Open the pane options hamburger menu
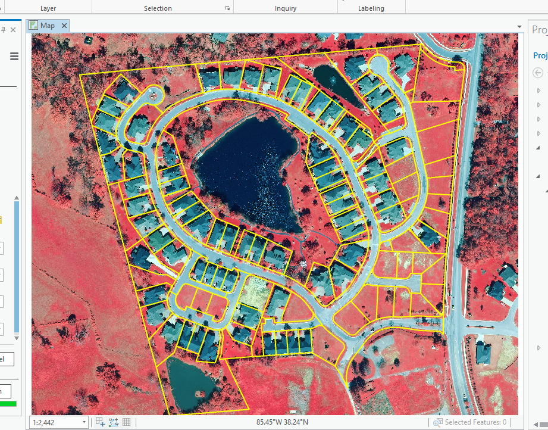This screenshot has width=548, height=430. (14, 57)
